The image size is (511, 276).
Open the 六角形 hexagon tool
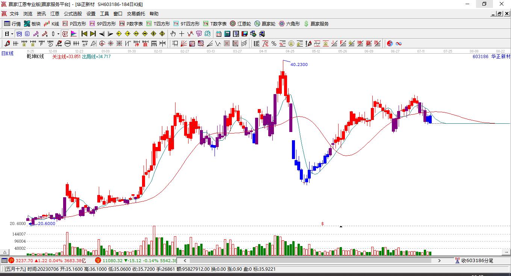(289, 24)
